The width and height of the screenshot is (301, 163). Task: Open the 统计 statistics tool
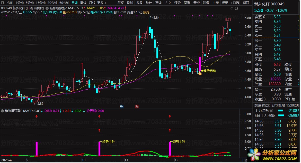pos(149,3)
